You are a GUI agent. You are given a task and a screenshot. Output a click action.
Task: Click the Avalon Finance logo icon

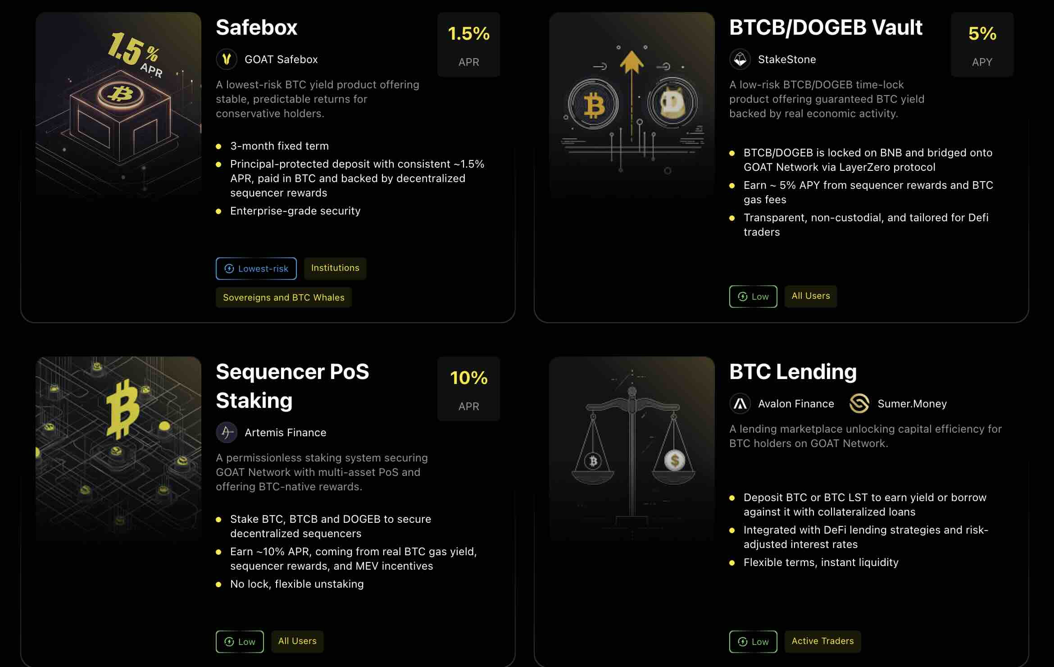[740, 404]
